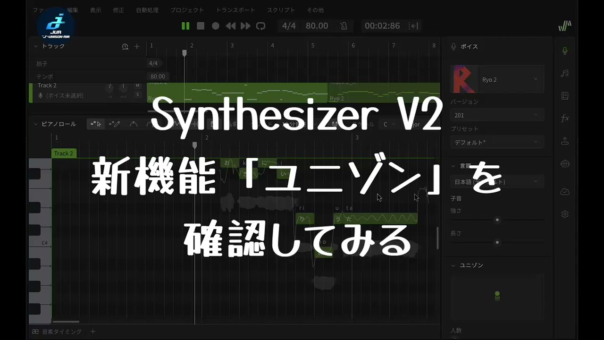Click the C4 piano key
Image resolution: width=604 pixels, height=340 pixels.
(x=40, y=243)
